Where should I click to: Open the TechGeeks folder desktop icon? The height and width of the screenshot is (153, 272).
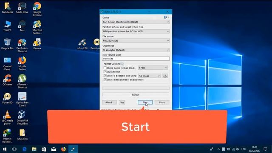click(x=7, y=8)
